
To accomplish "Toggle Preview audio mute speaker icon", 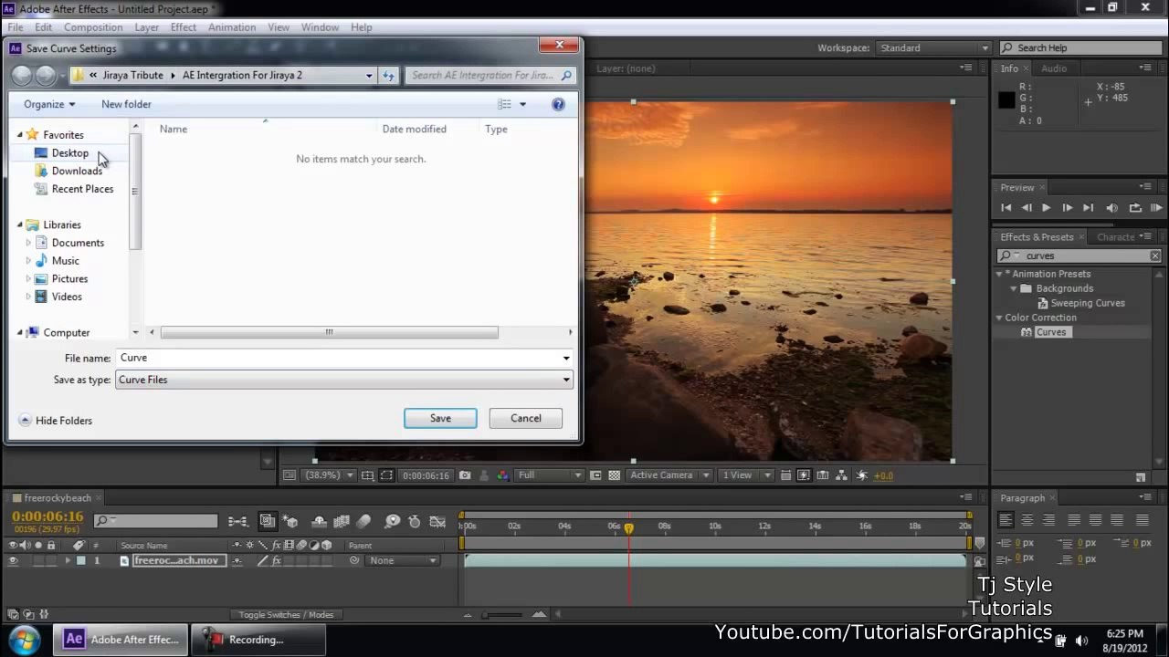I will [x=1111, y=208].
